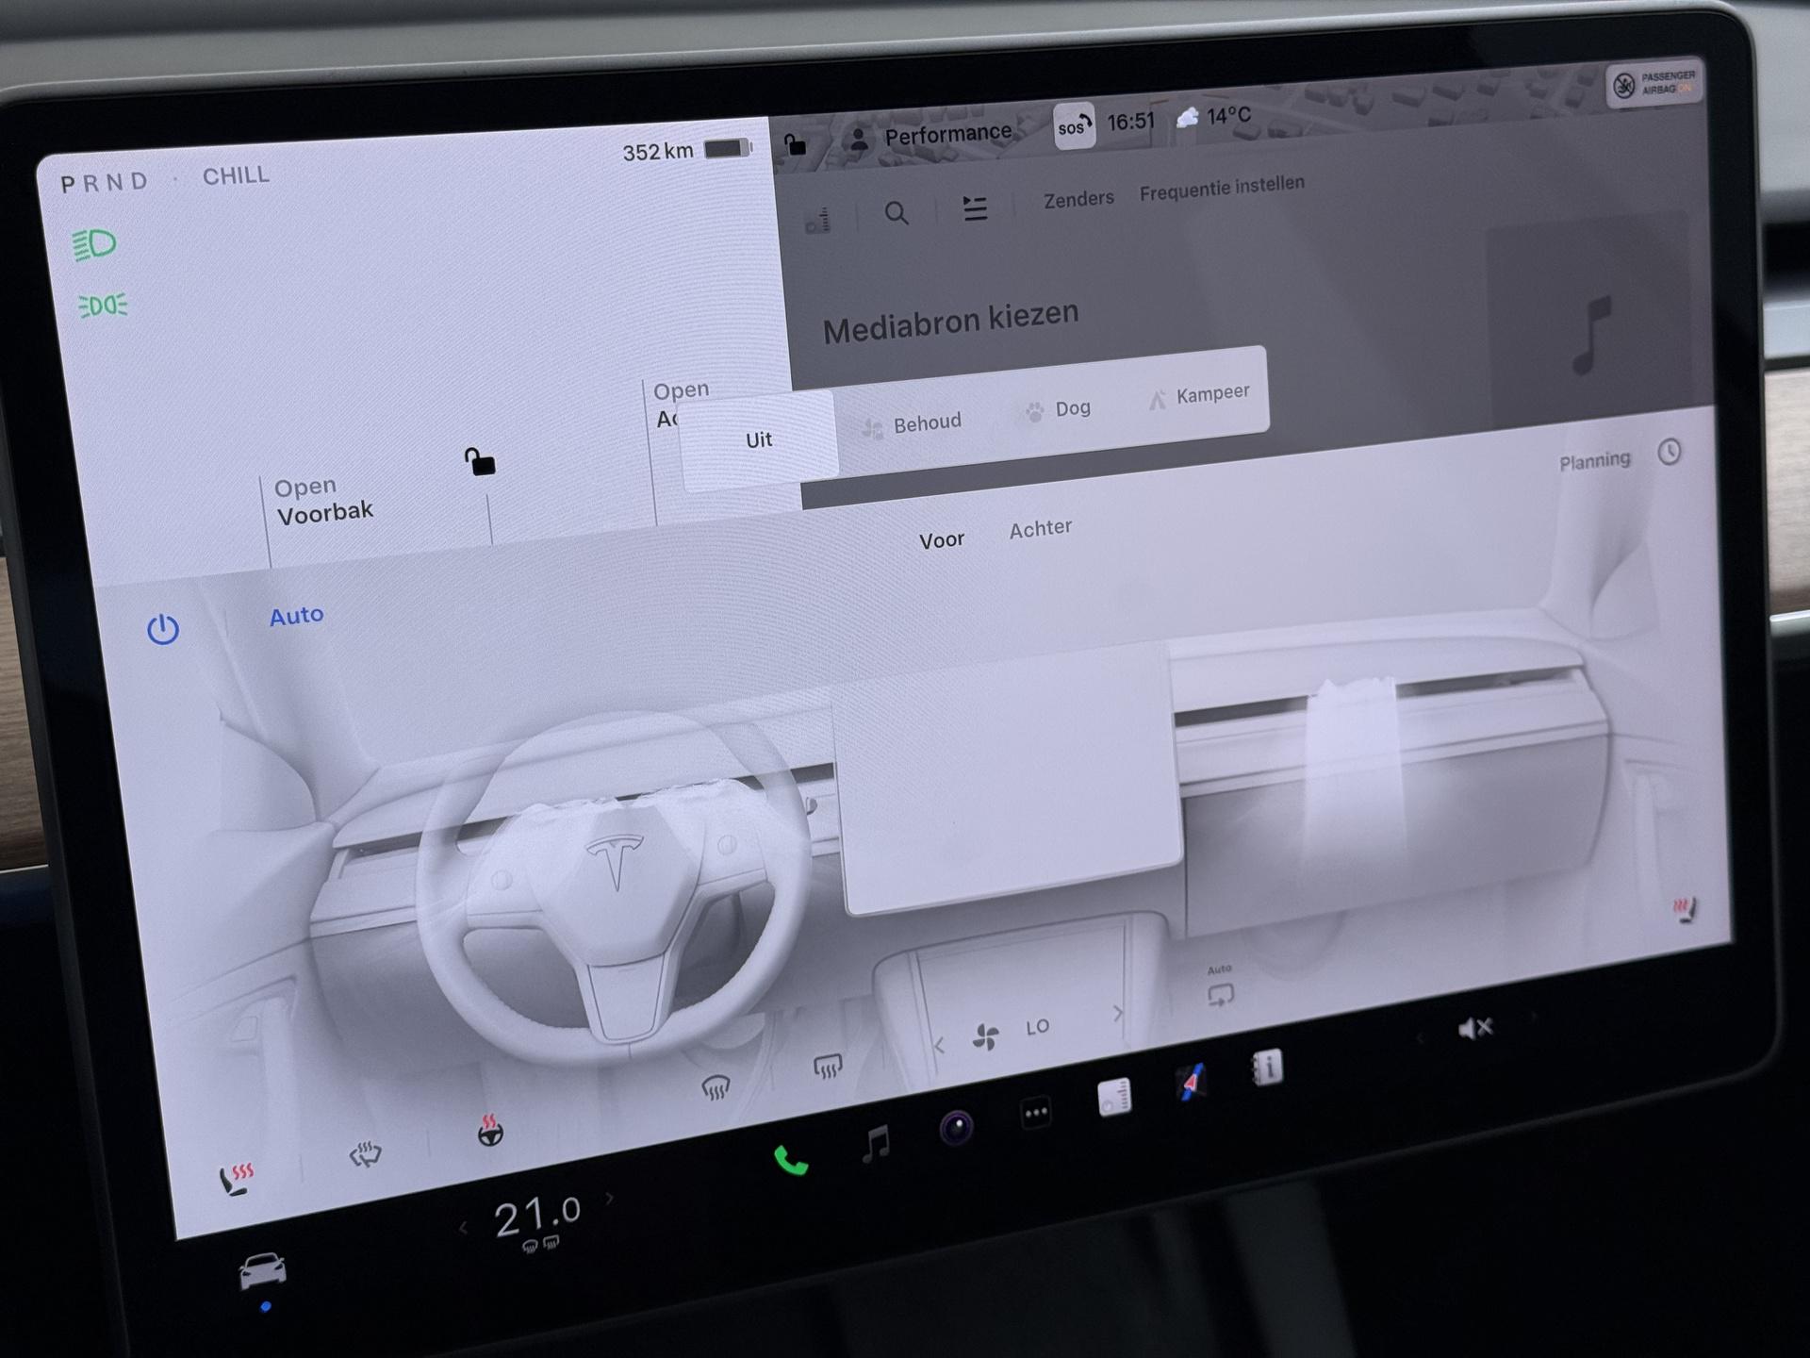This screenshot has height=1358, width=1810.
Task: Tap the phone icon in the dock
Action: pos(790,1161)
